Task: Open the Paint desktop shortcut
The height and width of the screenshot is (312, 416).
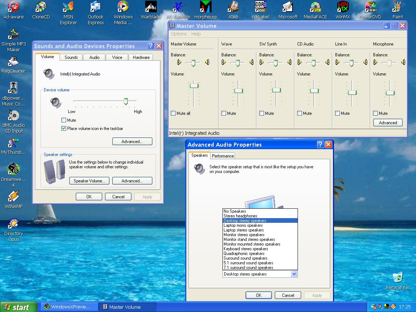Action: [398, 7]
